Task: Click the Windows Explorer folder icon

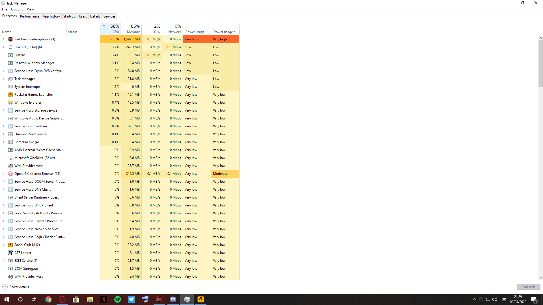Action: (10, 103)
